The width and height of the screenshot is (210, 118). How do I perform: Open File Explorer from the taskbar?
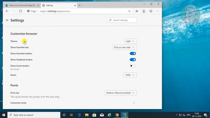point(87,115)
